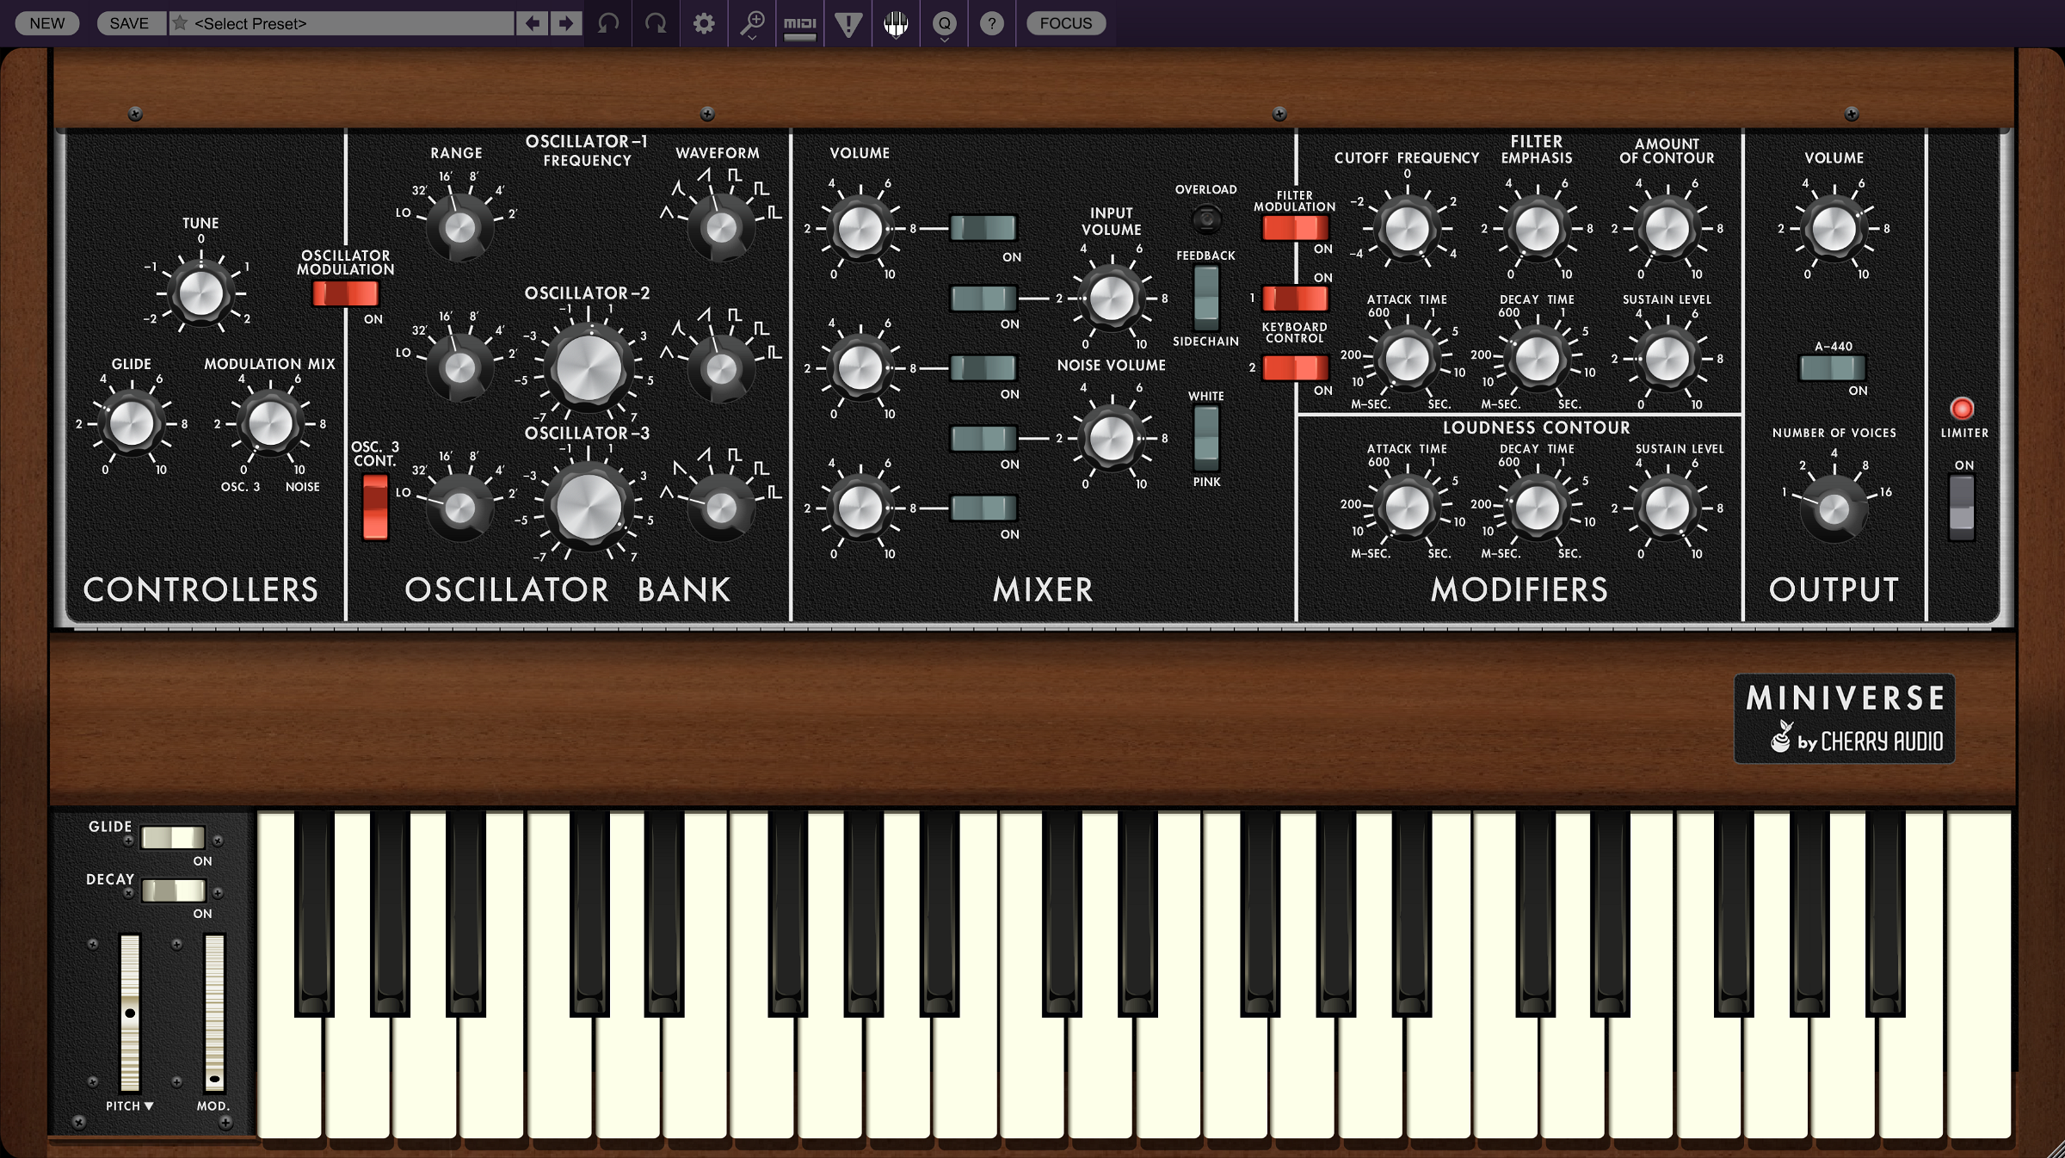Flip the Feedback/Sidechain switch
Screen dimensions: 2065x1158
1206,298
